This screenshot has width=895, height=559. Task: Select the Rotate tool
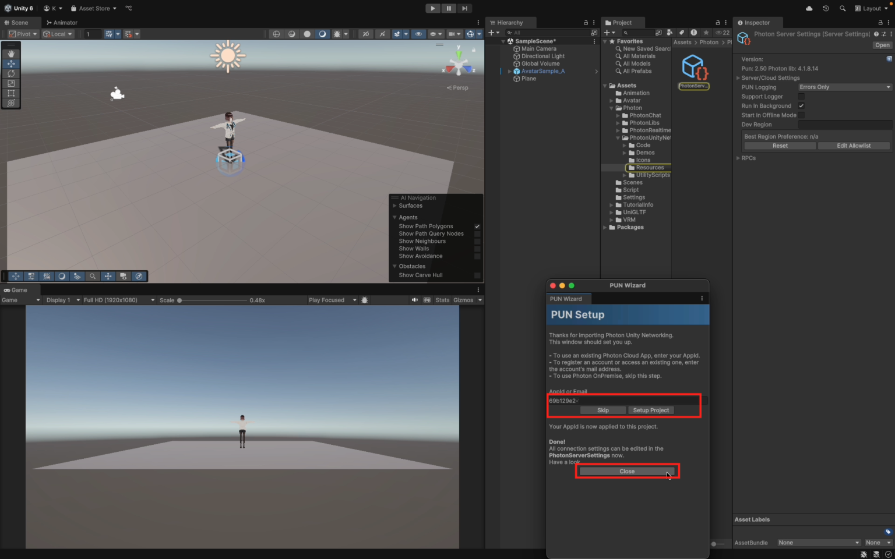click(x=11, y=73)
